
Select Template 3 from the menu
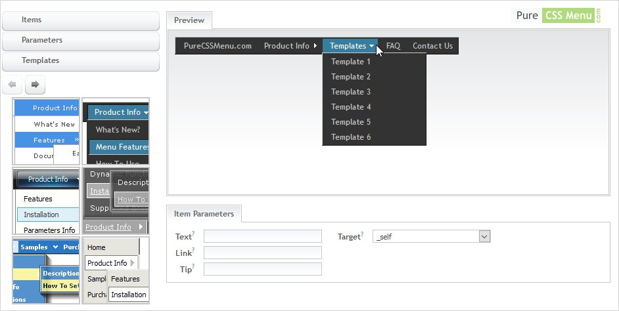pyautogui.click(x=351, y=92)
